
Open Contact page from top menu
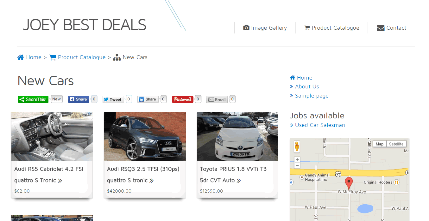(x=392, y=28)
